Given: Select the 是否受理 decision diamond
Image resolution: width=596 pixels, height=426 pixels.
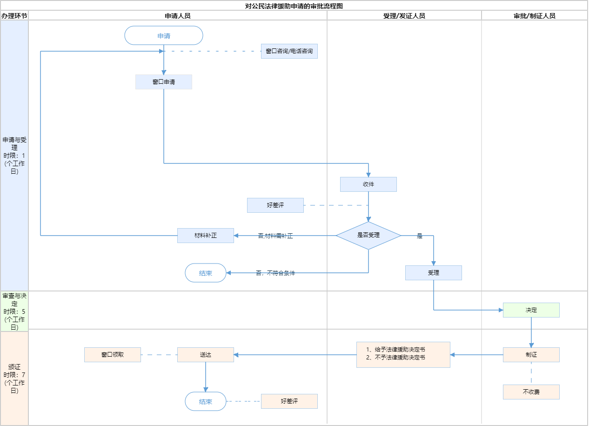Looking at the screenshot, I should click(368, 236).
